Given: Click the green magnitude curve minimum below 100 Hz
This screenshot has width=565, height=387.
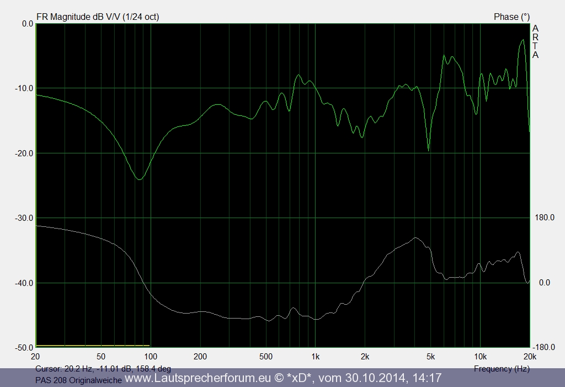Looking at the screenshot, I should [140, 179].
